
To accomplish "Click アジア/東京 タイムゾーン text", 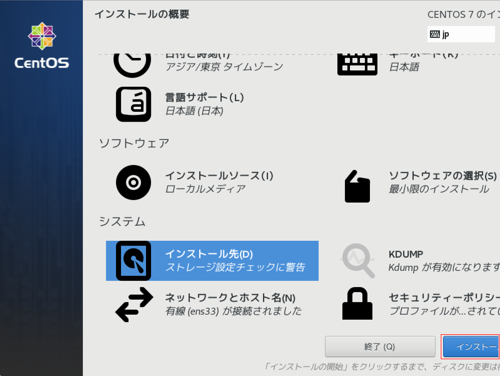I will tap(224, 67).
